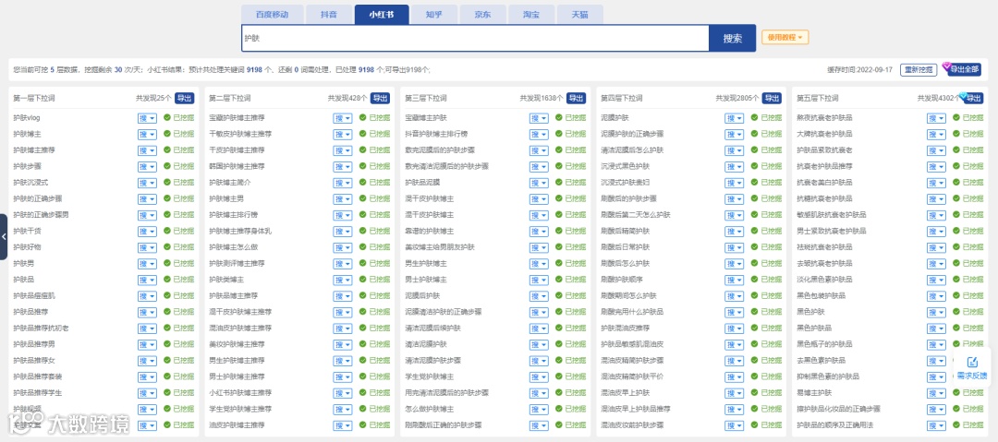
Task: Click green check icon beside 宝藏护肤博主推荐
Action: coord(363,118)
